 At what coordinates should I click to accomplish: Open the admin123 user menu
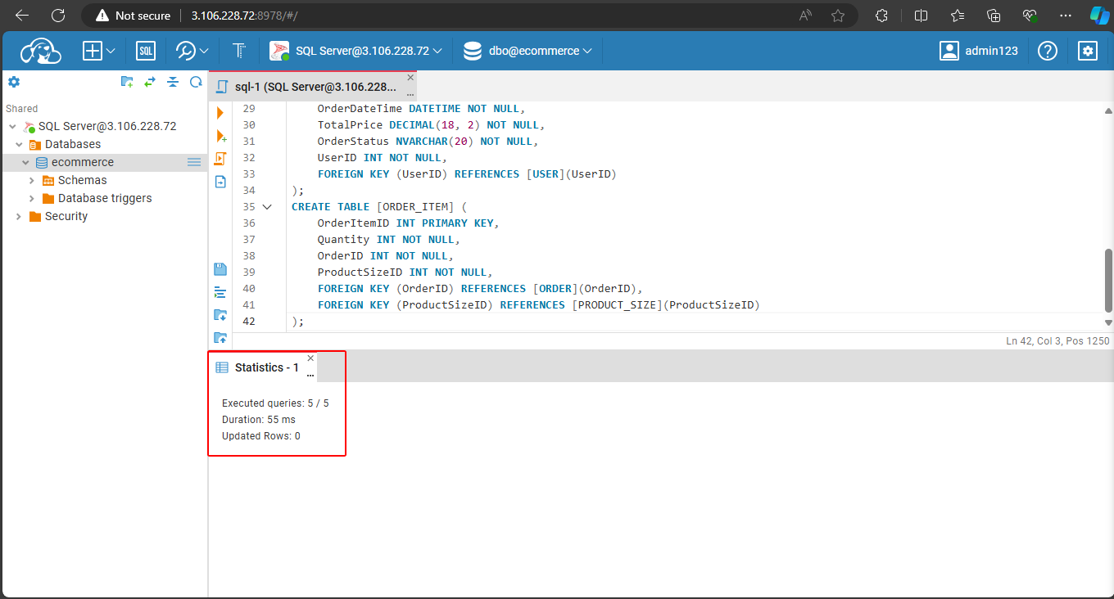(x=979, y=51)
